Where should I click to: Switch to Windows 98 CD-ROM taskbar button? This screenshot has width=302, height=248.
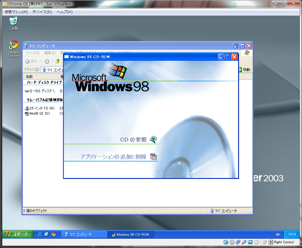click(131, 235)
